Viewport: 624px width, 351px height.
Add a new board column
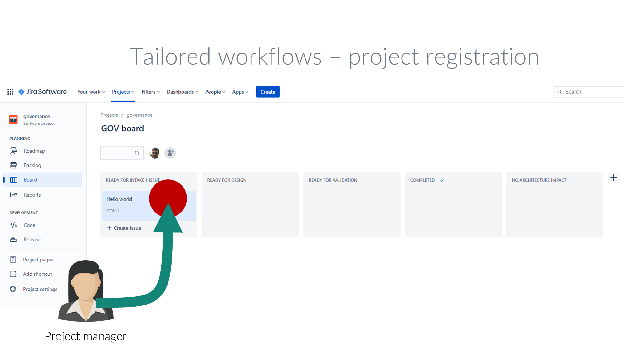tap(613, 178)
